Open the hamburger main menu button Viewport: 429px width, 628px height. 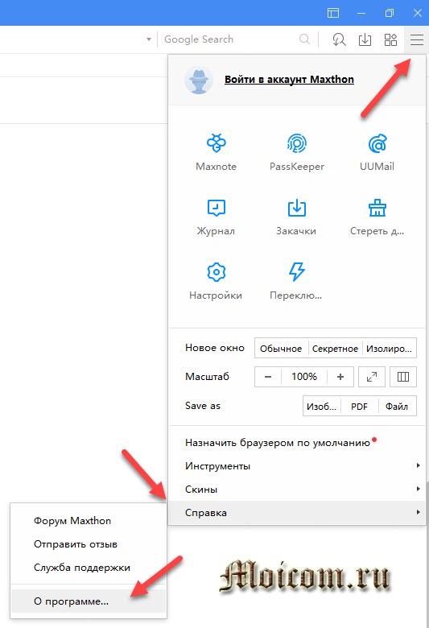click(417, 39)
